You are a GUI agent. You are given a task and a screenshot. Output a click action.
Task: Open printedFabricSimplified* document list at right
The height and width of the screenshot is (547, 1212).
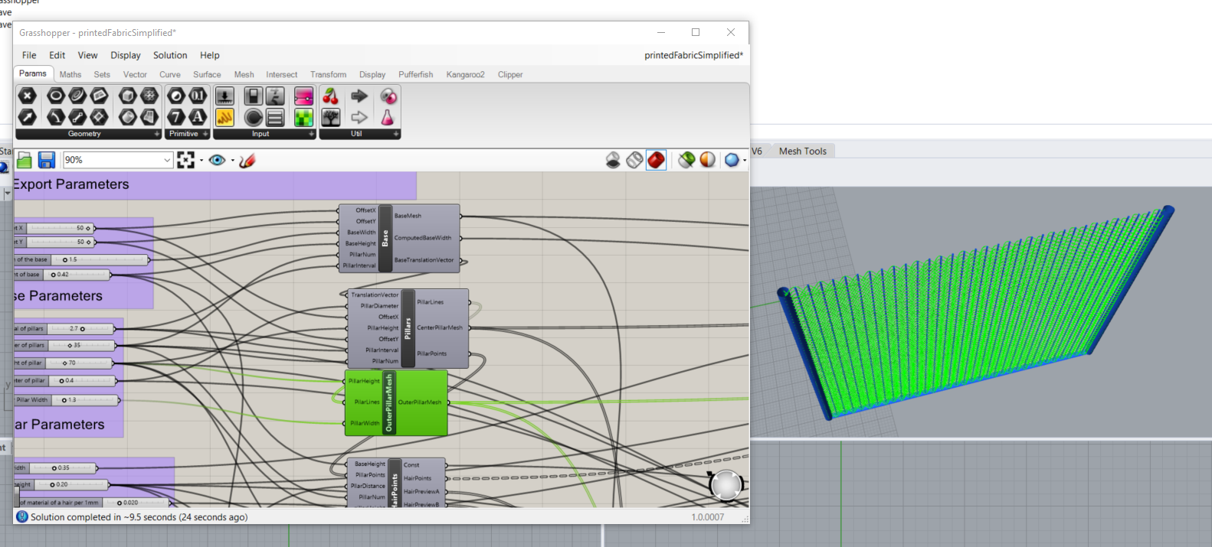pyautogui.click(x=693, y=55)
